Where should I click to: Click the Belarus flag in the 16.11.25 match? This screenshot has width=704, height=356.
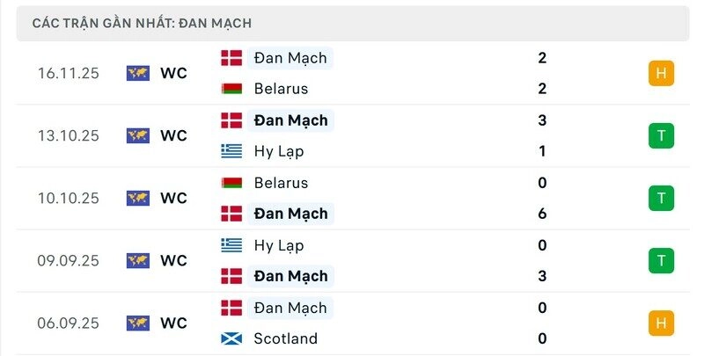click(x=231, y=89)
